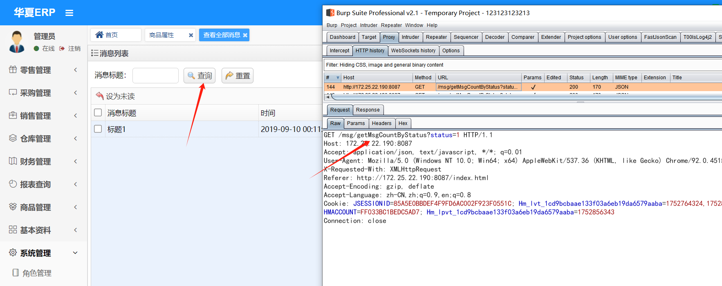The image size is (722, 286).
Task: Switch to the Extender tab
Action: pos(551,37)
